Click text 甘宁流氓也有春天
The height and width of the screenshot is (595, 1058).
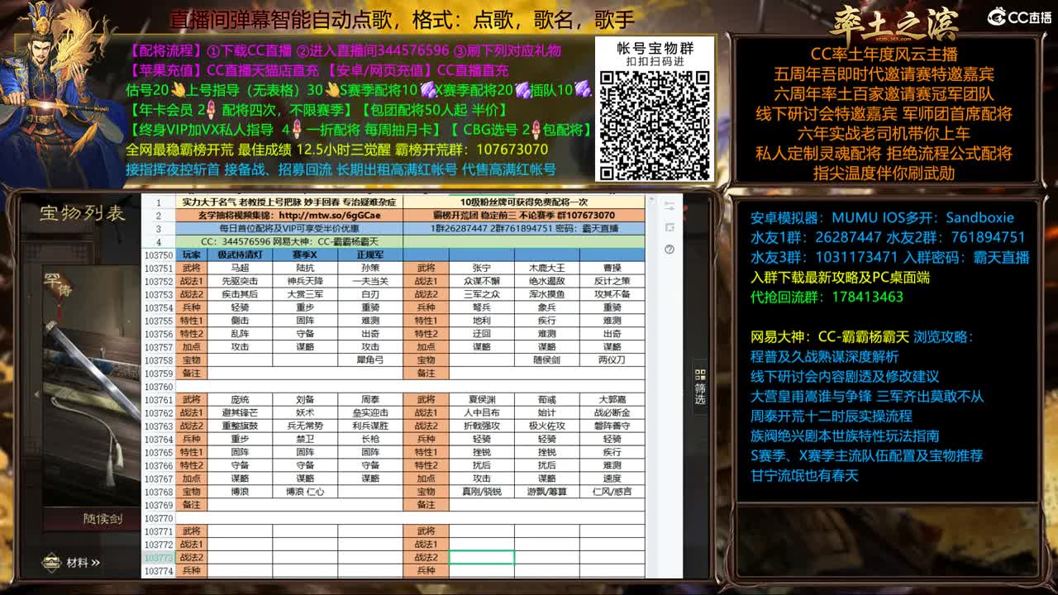(x=804, y=475)
